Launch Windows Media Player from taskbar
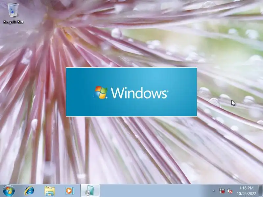The width and height of the screenshot is (263, 197). pos(69,191)
